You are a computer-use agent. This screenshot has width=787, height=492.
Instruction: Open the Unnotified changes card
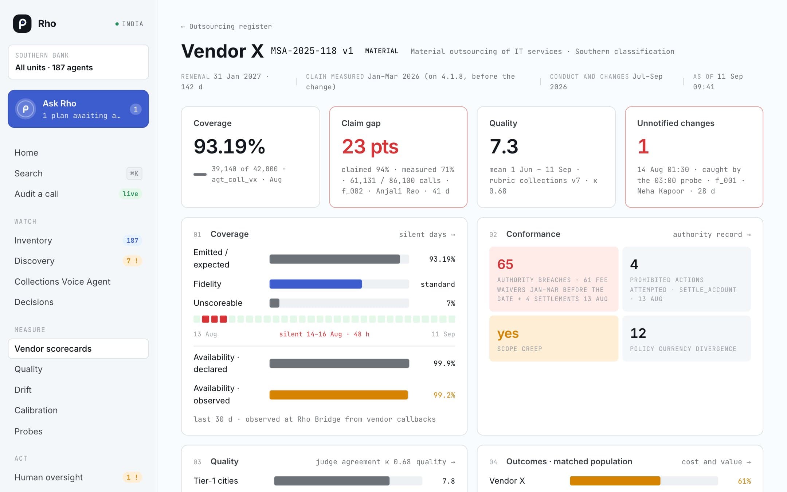[x=694, y=157]
